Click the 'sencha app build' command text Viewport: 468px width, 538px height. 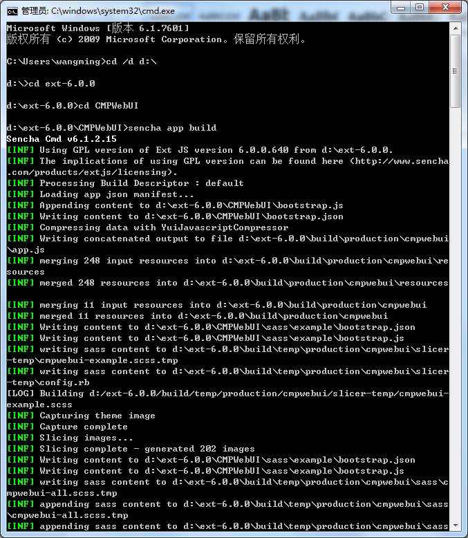172,128
